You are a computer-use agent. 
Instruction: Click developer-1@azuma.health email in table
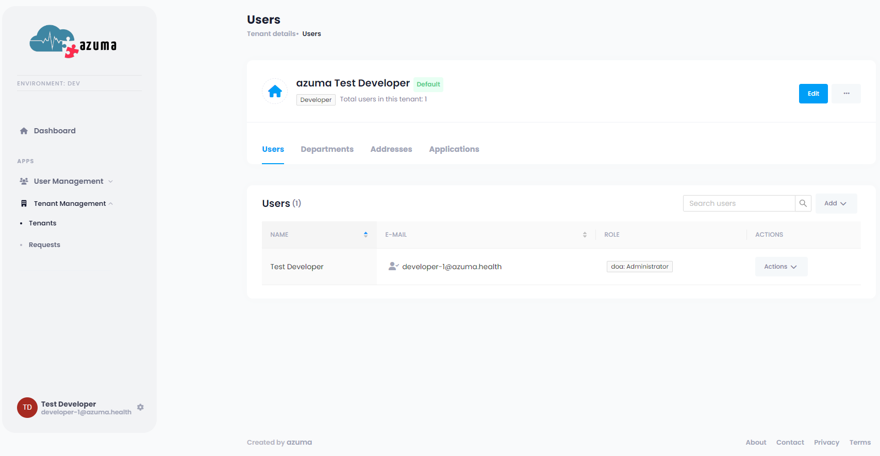pyautogui.click(x=452, y=267)
